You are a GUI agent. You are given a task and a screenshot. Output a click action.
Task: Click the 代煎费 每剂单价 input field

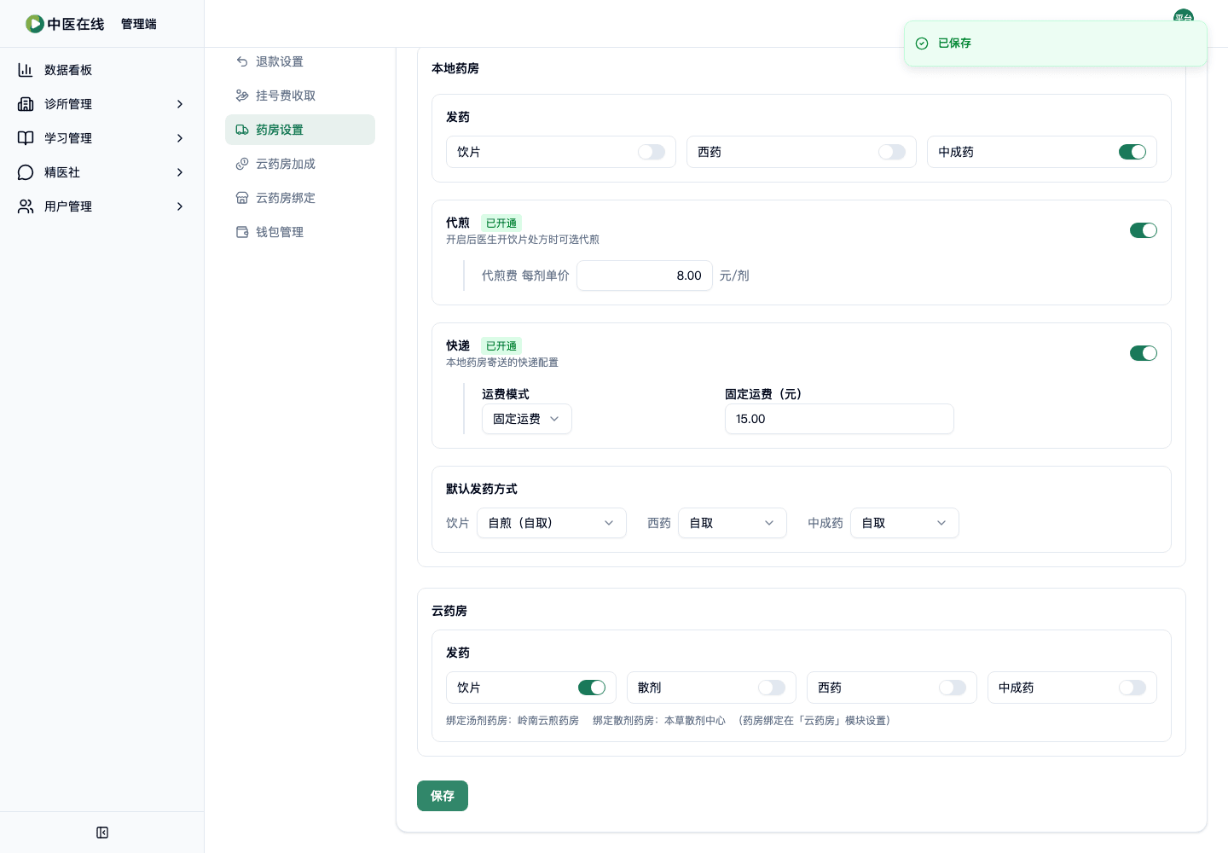[645, 276]
